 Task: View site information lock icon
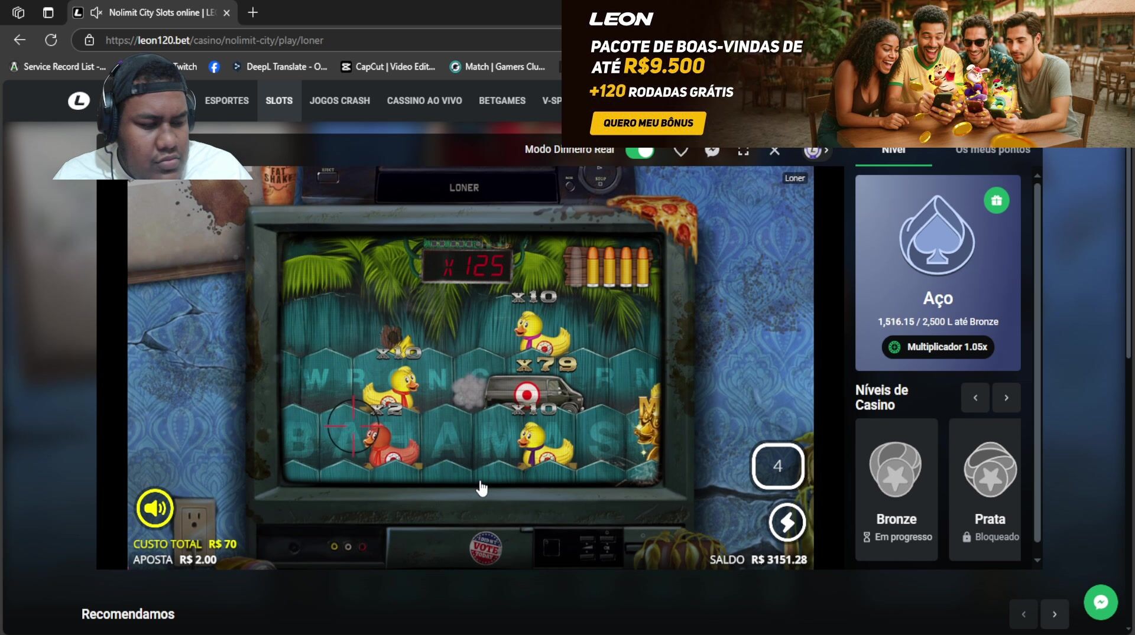[89, 40]
